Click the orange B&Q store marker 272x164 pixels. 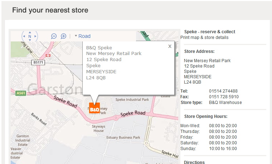coord(94,109)
